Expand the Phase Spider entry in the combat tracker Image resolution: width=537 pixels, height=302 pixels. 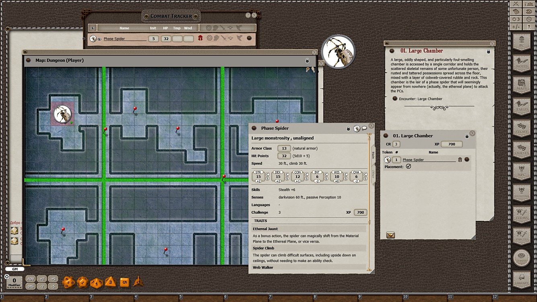point(249,39)
